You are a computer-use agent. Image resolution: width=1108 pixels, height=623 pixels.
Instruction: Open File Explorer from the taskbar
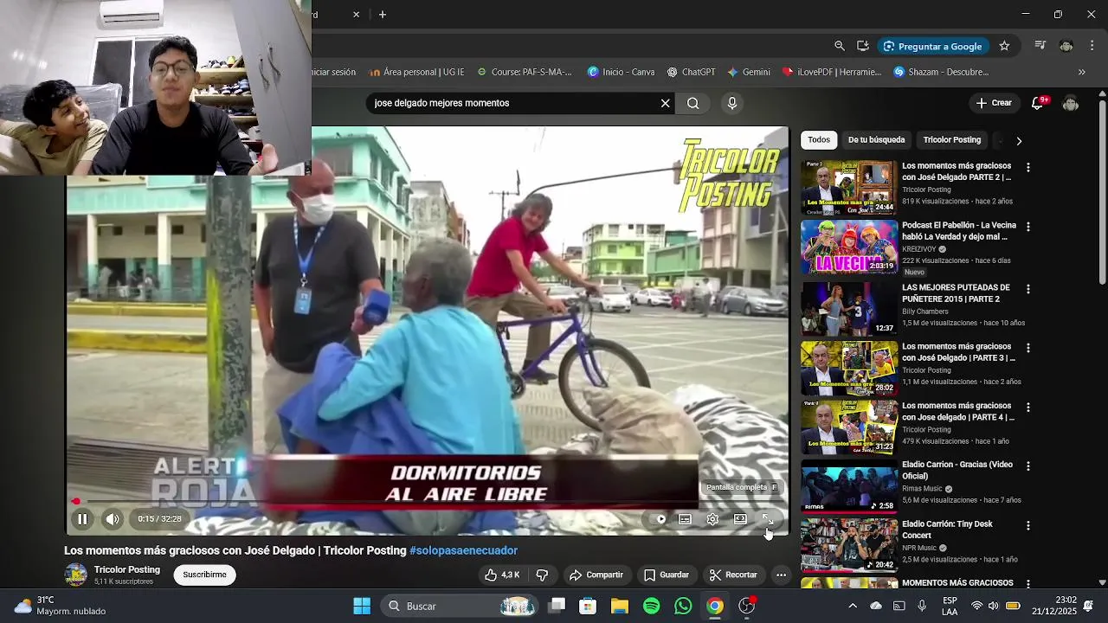pos(620,606)
